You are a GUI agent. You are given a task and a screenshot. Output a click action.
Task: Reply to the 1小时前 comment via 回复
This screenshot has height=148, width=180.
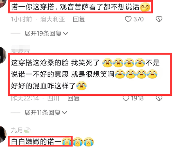click(79, 19)
